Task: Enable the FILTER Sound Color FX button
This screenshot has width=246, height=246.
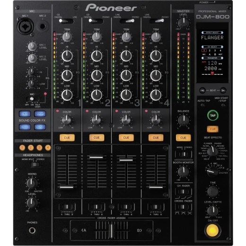Action: click(x=40, y=127)
